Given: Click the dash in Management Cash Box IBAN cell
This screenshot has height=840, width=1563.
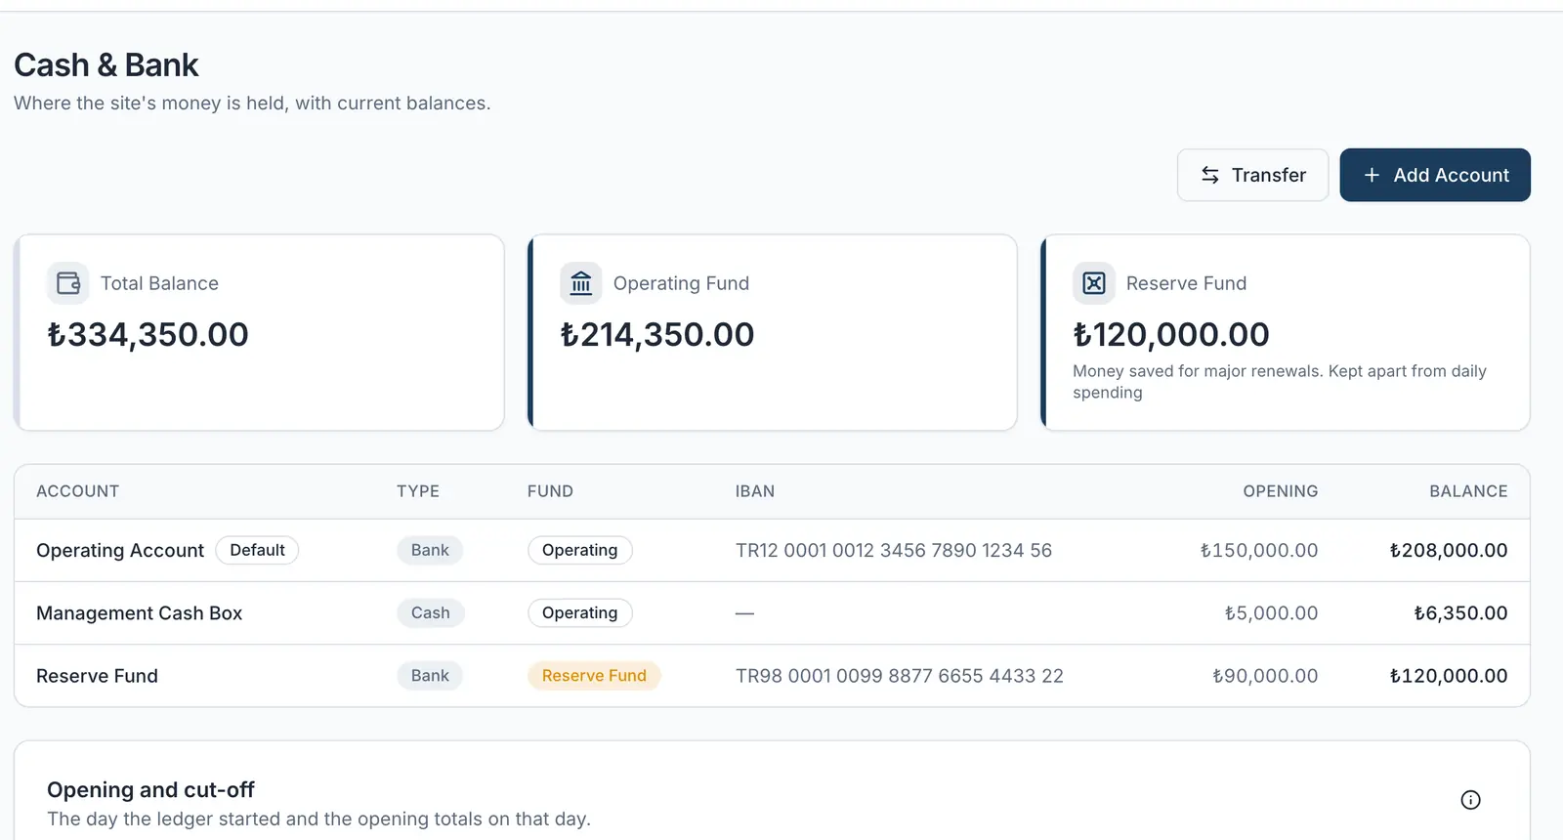Looking at the screenshot, I should 744,613.
